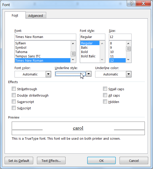Image resolution: width=153 pixels, height=169 pixels.
Task: Check the All caps option
Action: point(105,95)
